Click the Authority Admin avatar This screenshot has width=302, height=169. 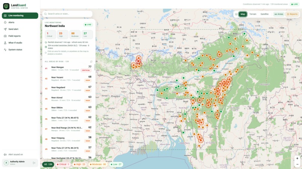[6, 163]
